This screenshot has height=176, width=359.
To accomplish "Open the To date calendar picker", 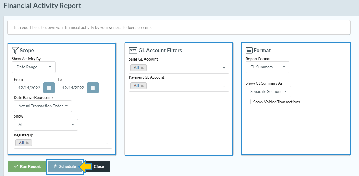I will tap(93, 88).
